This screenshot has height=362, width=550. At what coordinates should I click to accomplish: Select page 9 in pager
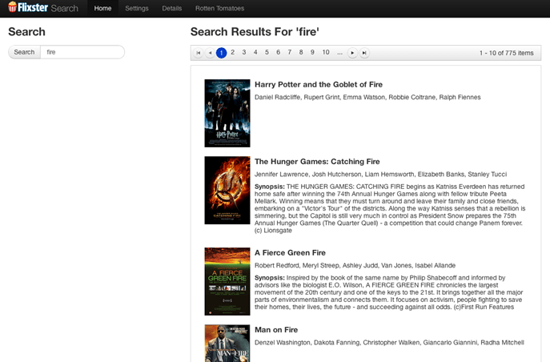tap(312, 52)
